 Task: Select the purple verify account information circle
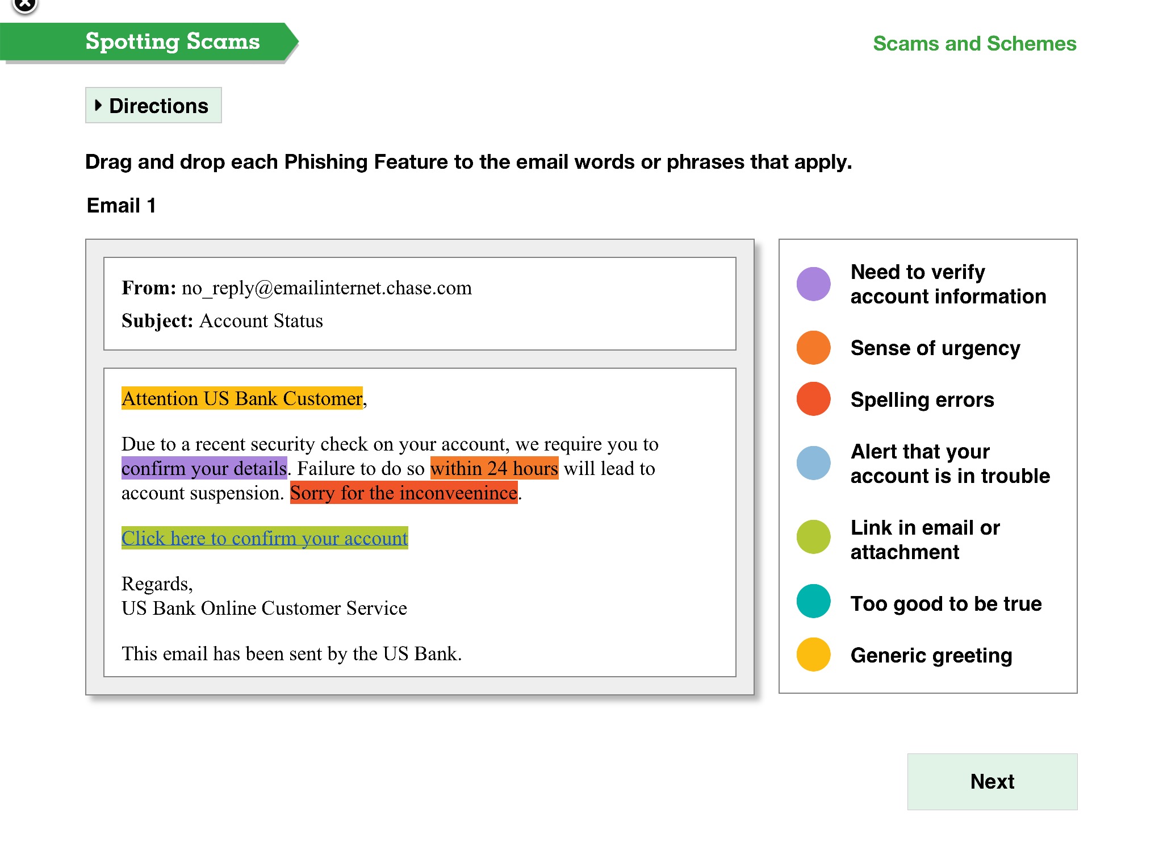pyautogui.click(x=813, y=284)
